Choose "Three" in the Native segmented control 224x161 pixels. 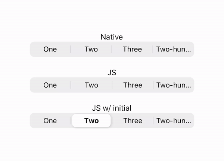tap(133, 49)
